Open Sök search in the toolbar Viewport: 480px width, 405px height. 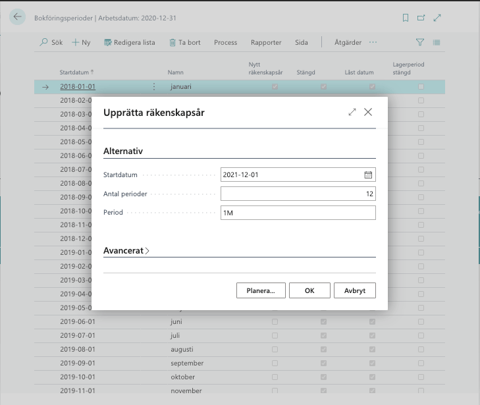tap(51, 42)
